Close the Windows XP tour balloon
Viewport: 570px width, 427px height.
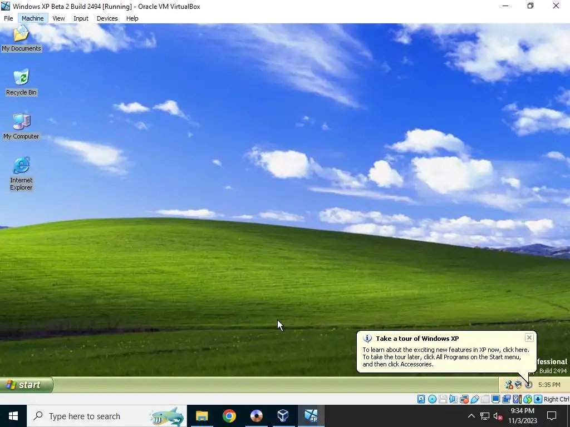pos(529,337)
